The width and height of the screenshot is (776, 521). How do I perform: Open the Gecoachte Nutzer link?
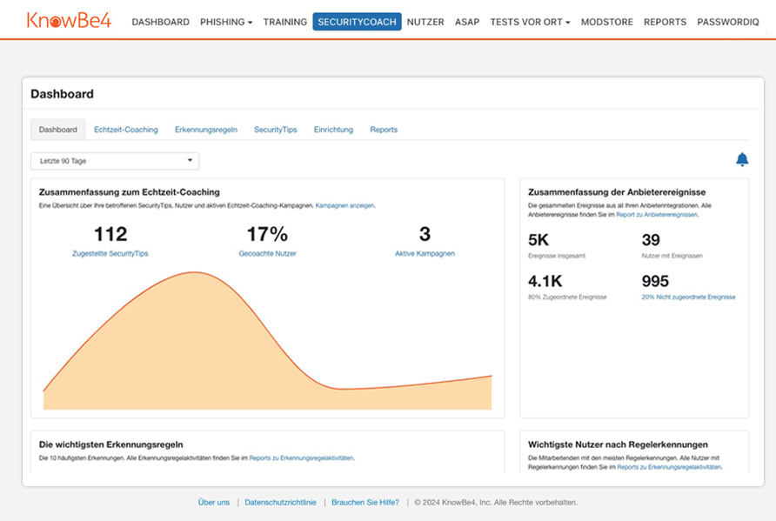click(267, 253)
